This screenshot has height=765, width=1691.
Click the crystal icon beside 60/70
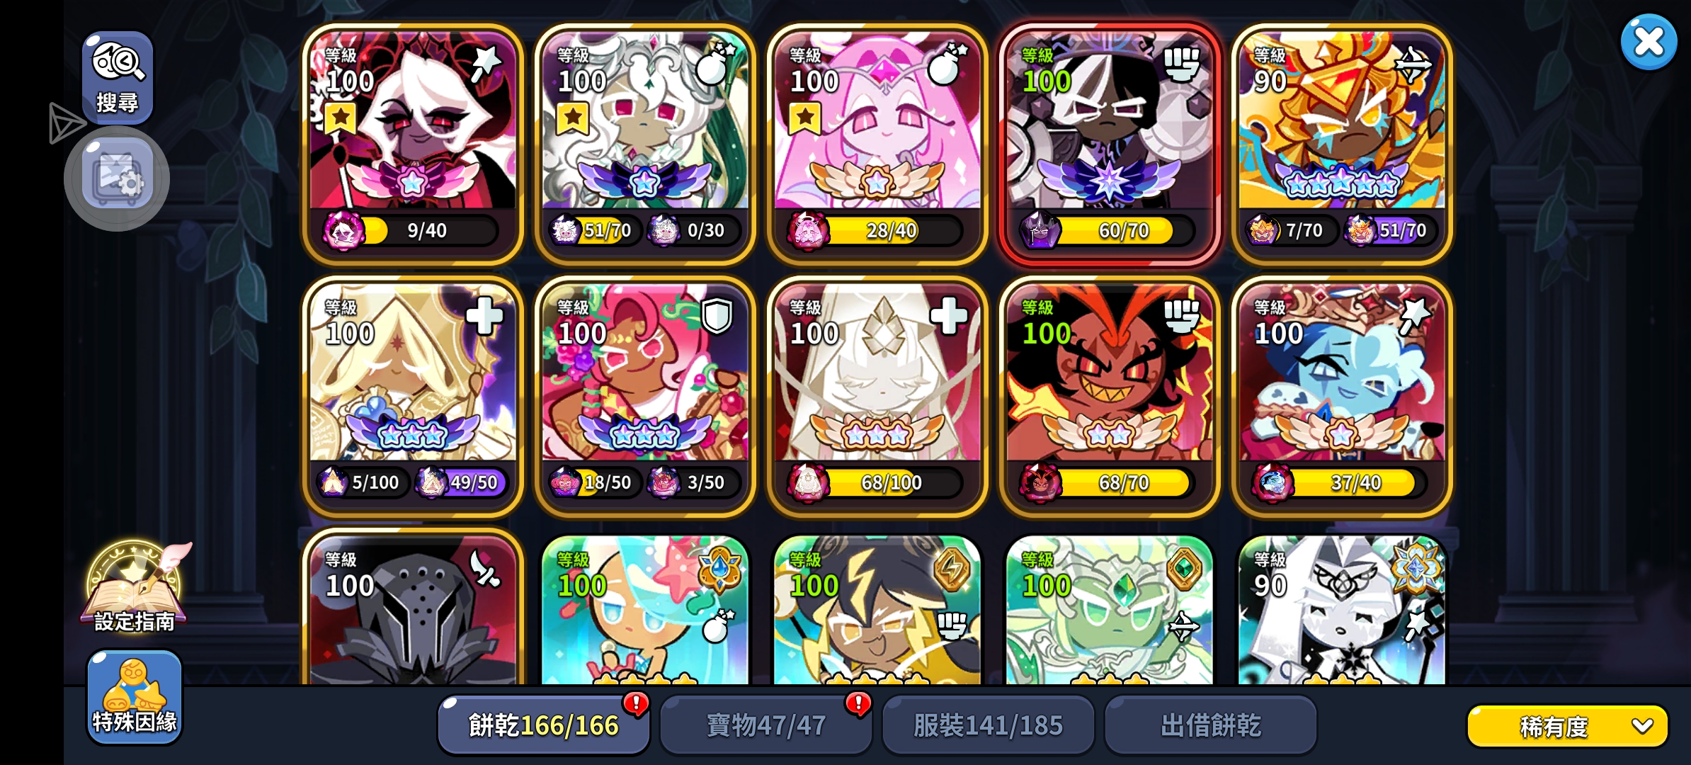(1040, 230)
